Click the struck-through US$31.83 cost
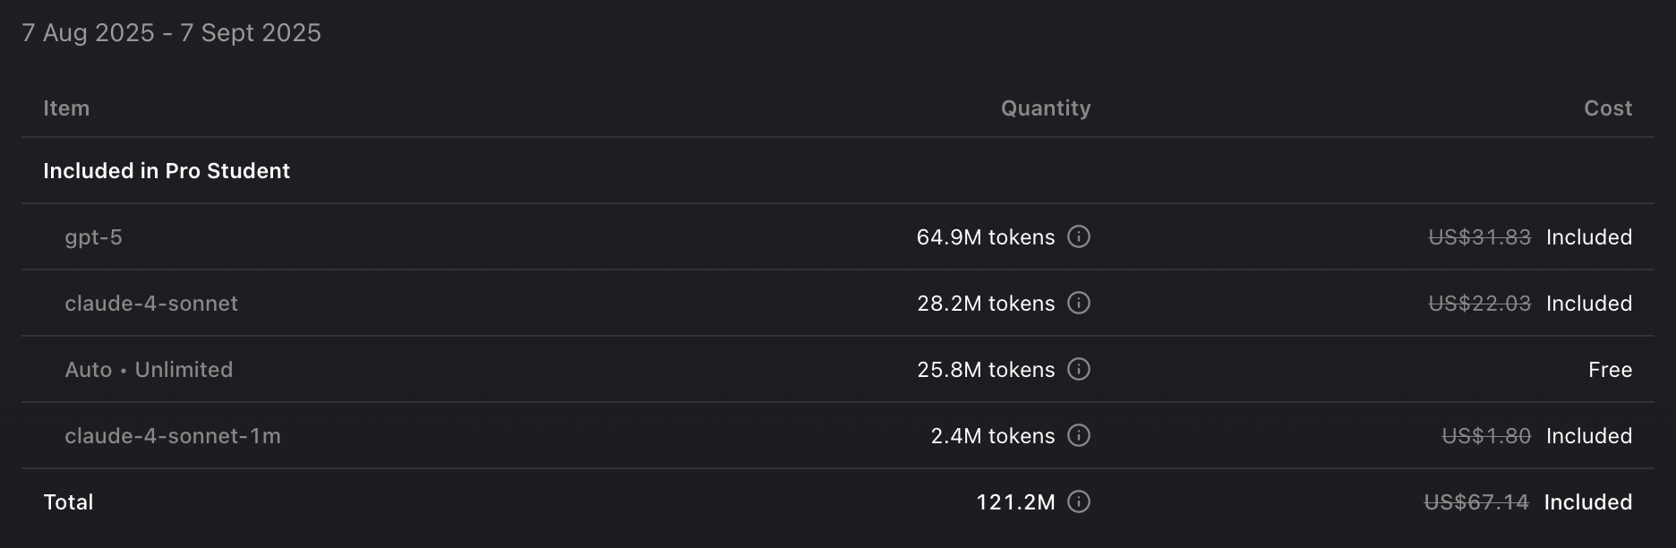The image size is (1676, 548). click(x=1479, y=237)
